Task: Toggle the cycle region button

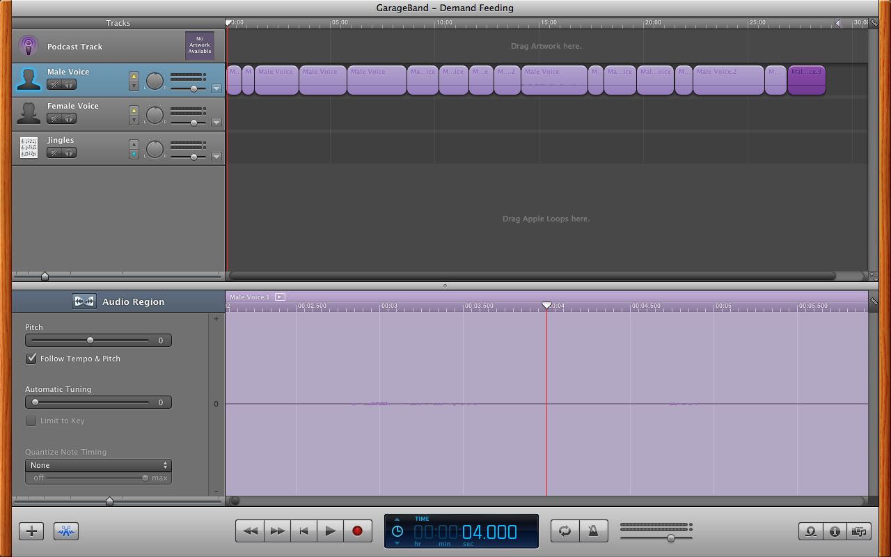Action: [x=565, y=531]
